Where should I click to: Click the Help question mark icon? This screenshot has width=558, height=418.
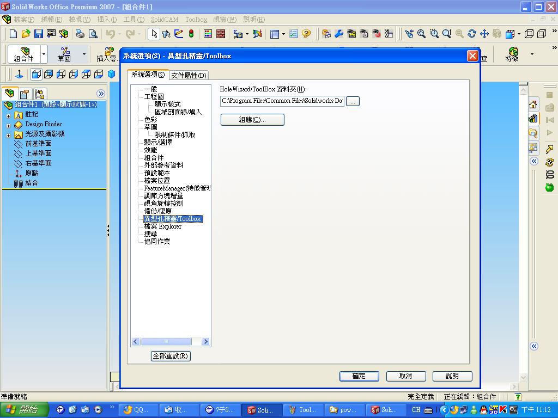coord(306,34)
